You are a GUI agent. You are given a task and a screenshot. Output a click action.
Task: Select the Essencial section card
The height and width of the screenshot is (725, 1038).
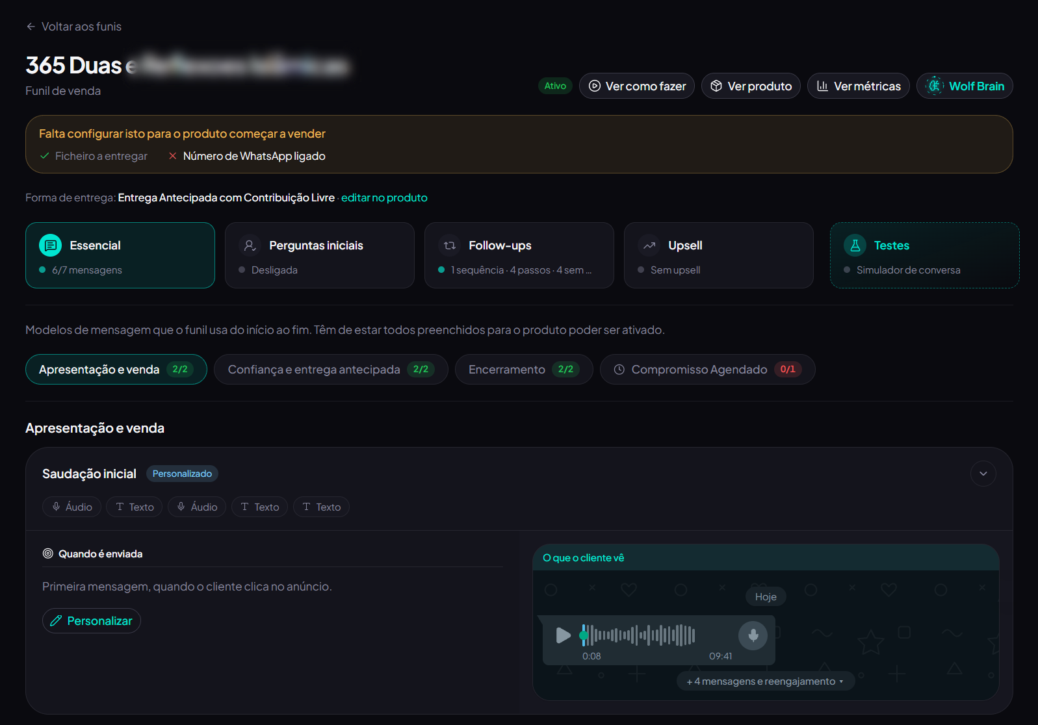120,255
